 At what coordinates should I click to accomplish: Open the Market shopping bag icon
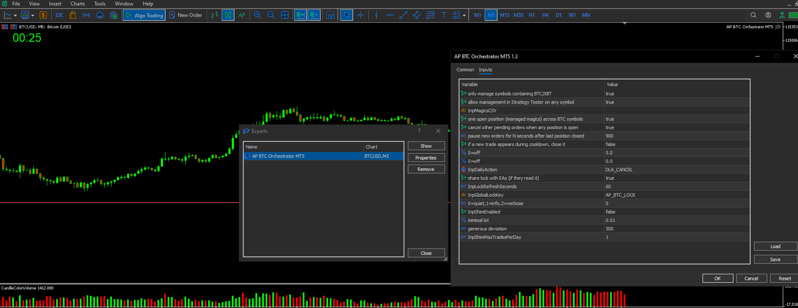tap(73, 15)
